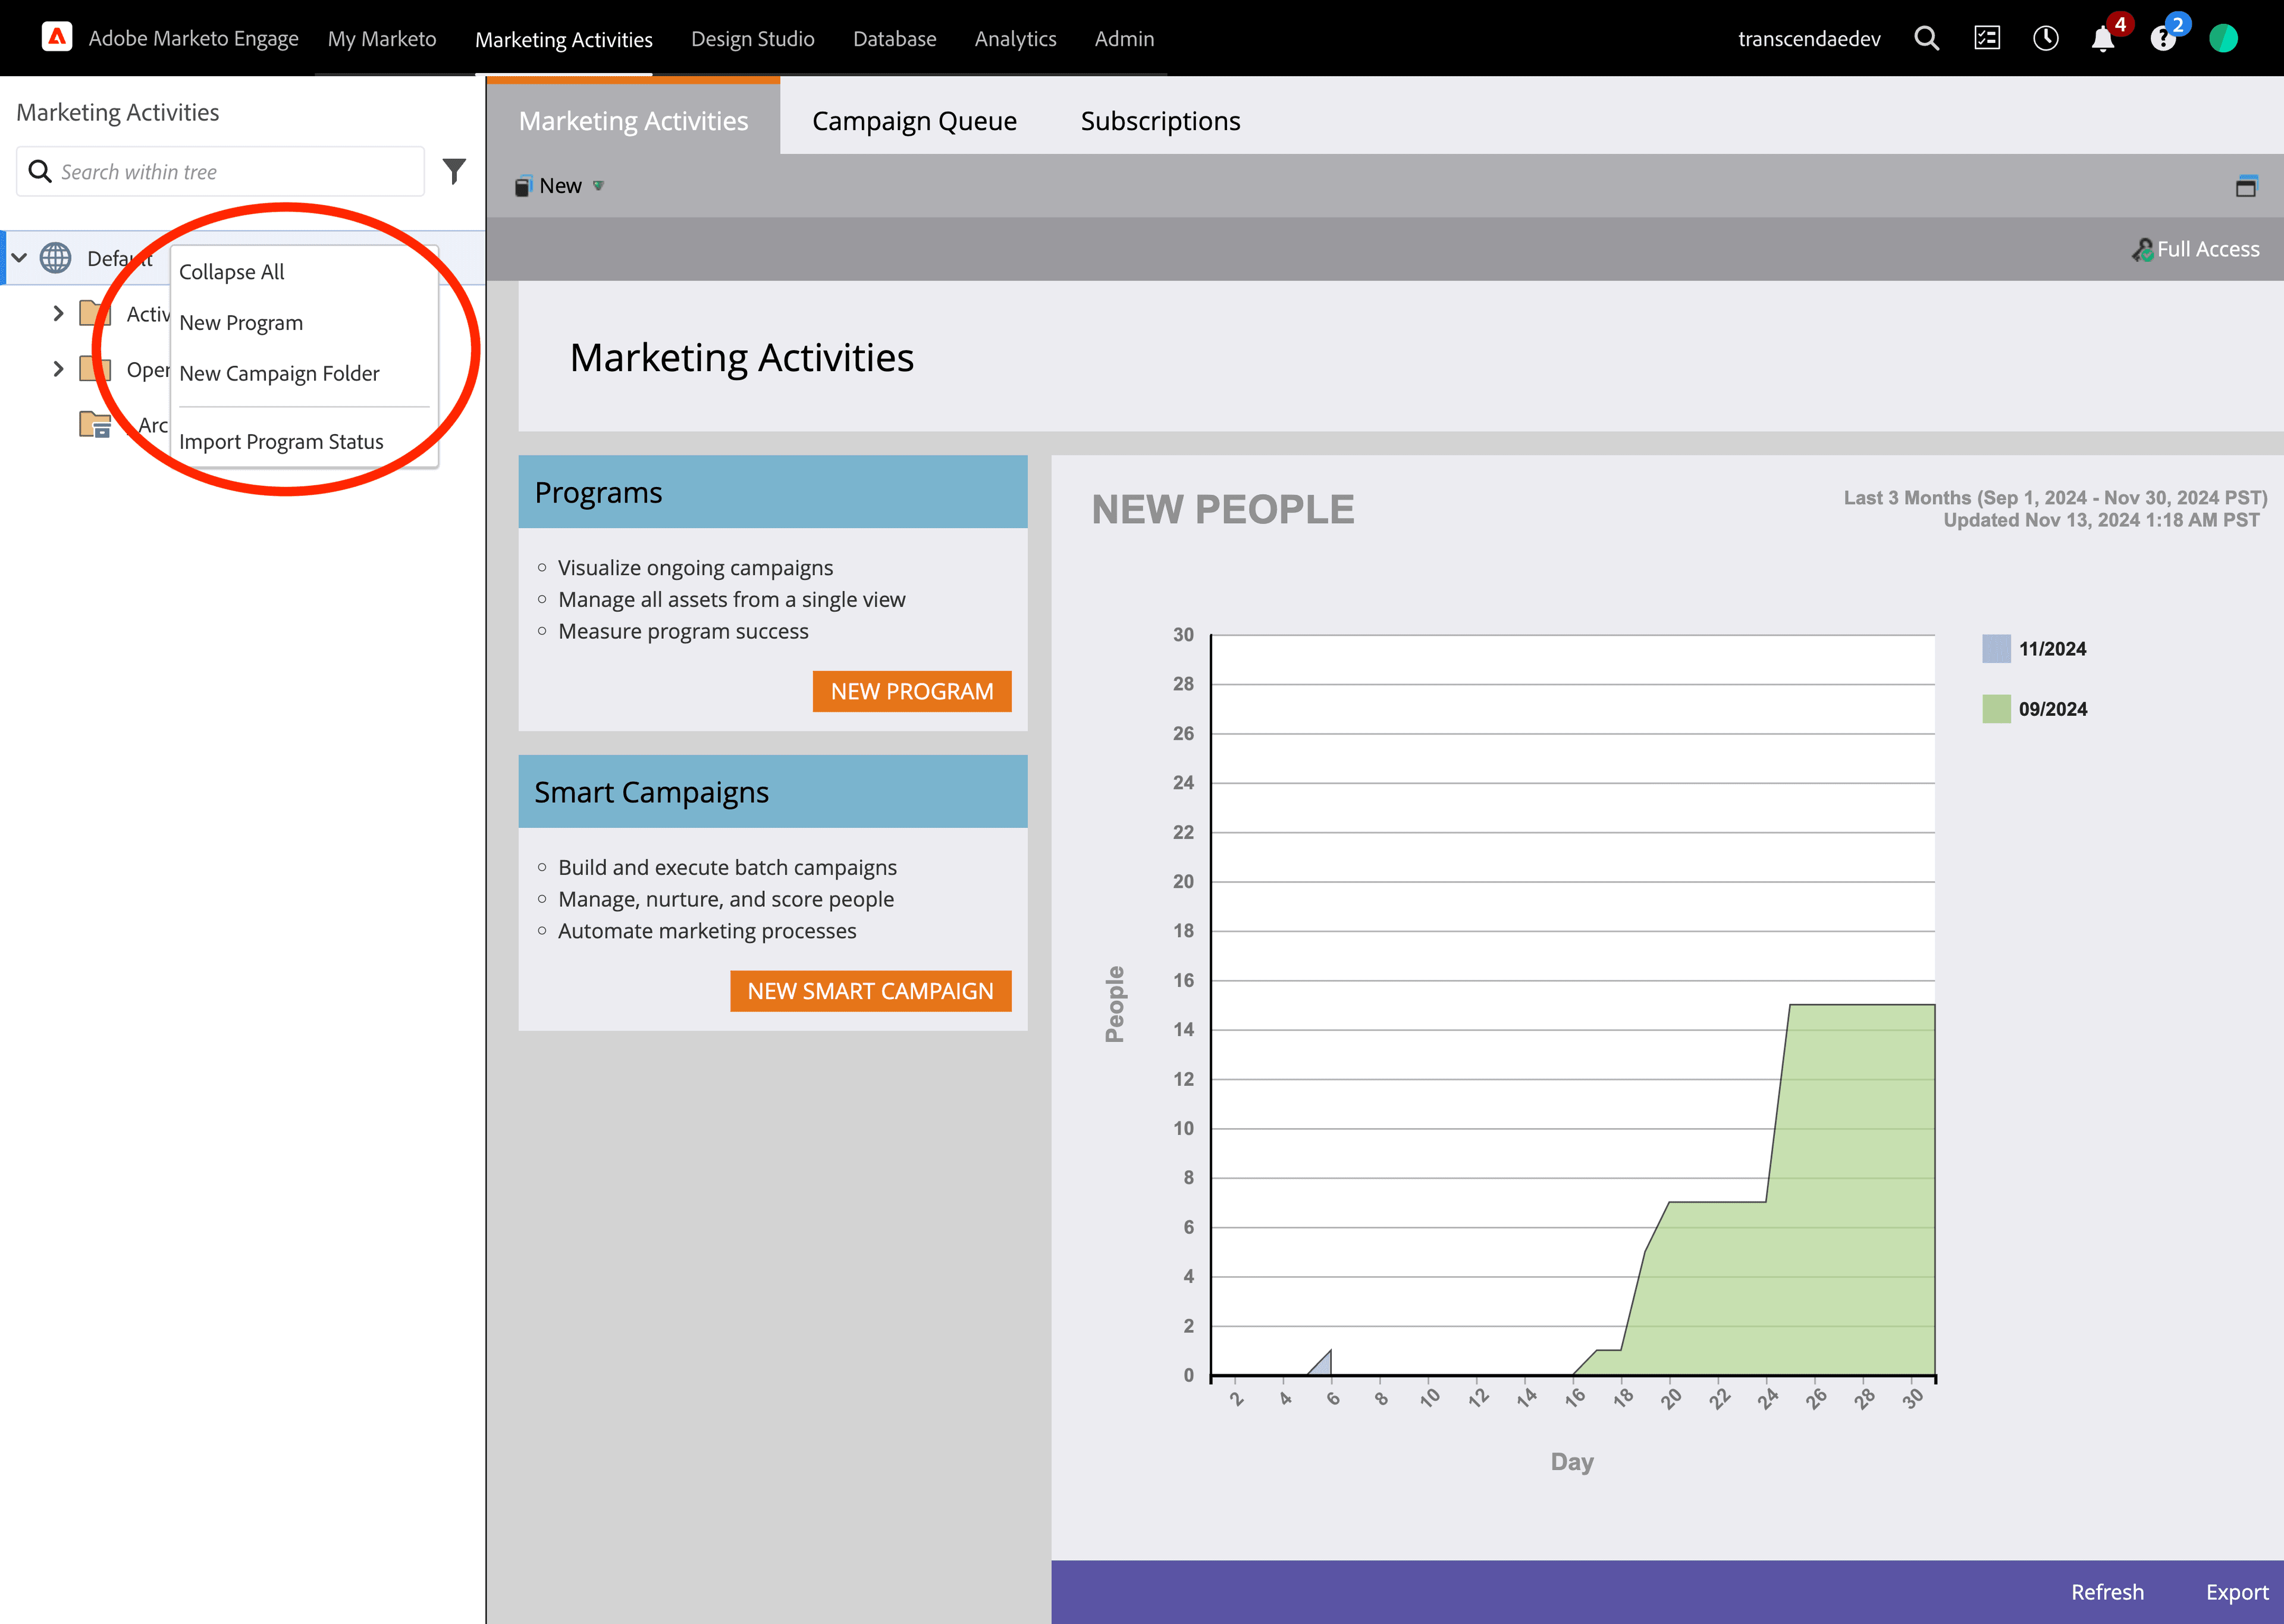Open the global search magnifier icon
Image resolution: width=2284 pixels, height=1624 pixels.
point(1926,38)
